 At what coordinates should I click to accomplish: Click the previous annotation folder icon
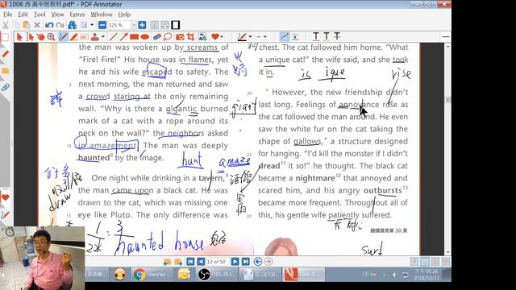pos(167,262)
